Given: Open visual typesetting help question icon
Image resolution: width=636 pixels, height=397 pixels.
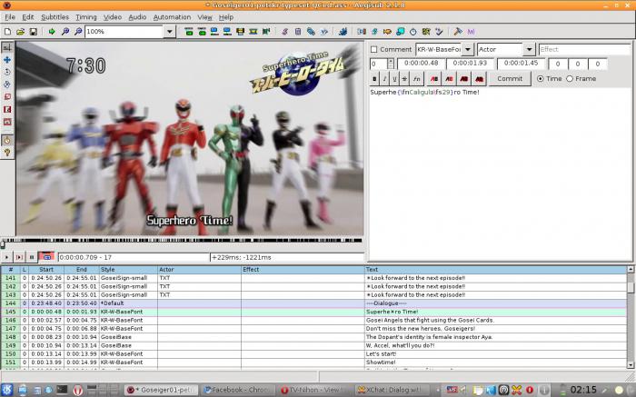Looking at the screenshot, I should pos(7,153).
